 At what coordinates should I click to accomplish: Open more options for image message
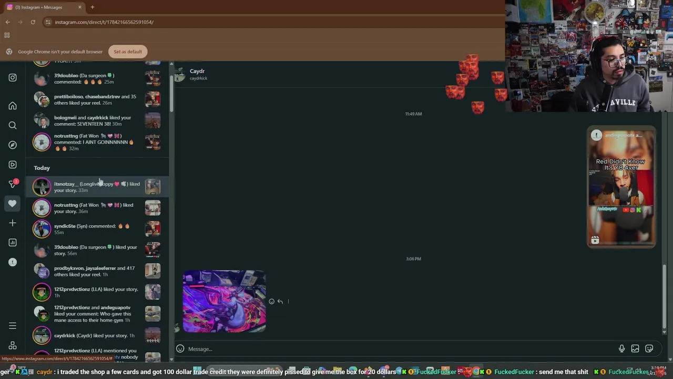pyautogui.click(x=288, y=302)
